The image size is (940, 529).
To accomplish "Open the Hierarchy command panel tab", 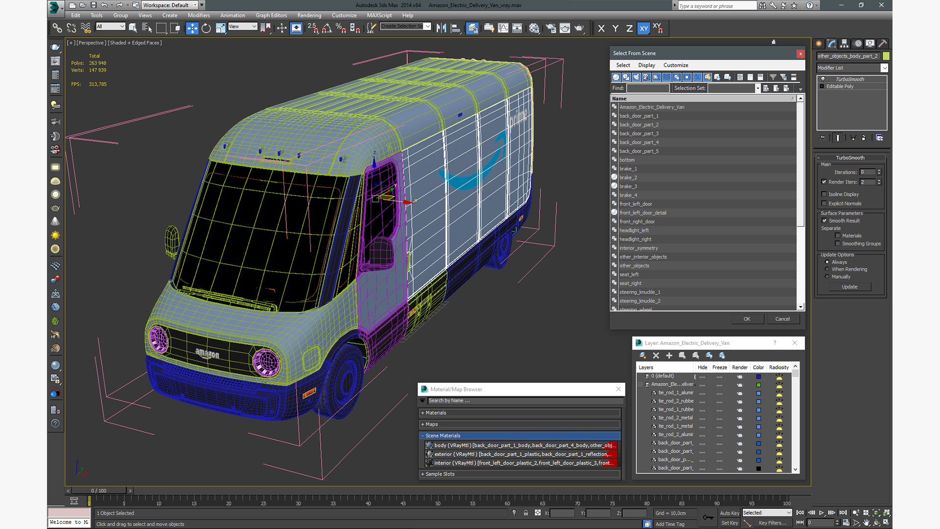I will [845, 44].
